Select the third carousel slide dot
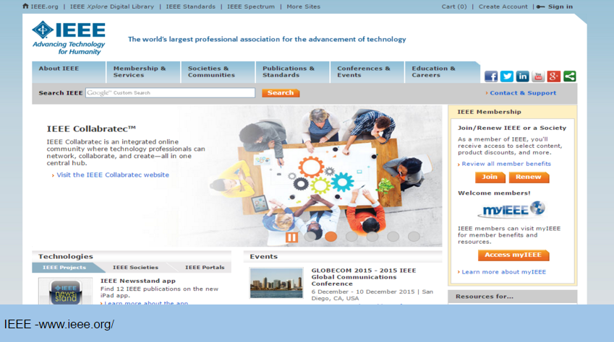 [x=351, y=237]
